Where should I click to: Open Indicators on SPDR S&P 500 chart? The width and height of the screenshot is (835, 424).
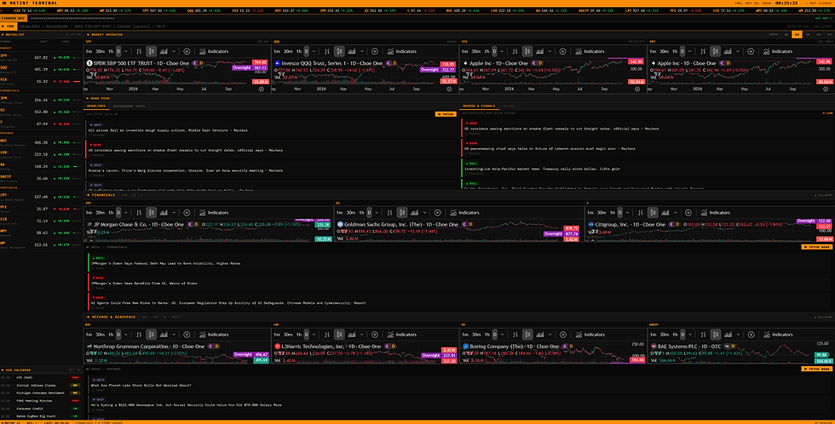(x=214, y=51)
